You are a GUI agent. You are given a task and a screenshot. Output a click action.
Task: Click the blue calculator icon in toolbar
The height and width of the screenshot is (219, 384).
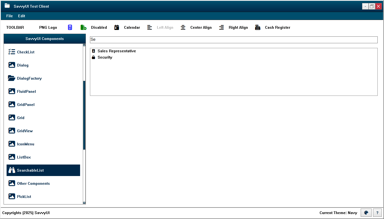point(70,27)
